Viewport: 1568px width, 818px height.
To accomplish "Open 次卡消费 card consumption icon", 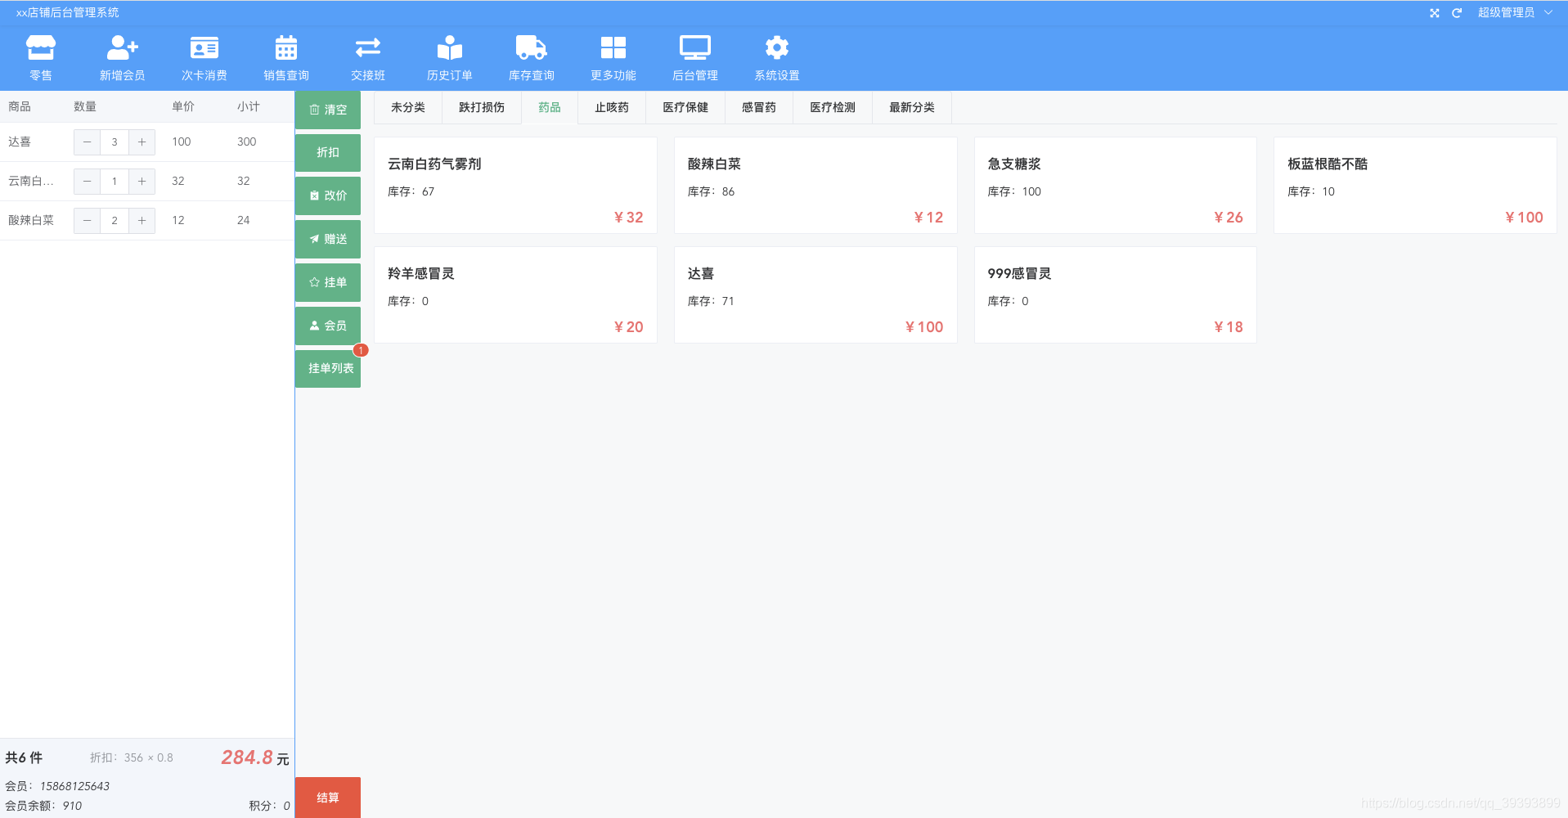I will (x=204, y=47).
